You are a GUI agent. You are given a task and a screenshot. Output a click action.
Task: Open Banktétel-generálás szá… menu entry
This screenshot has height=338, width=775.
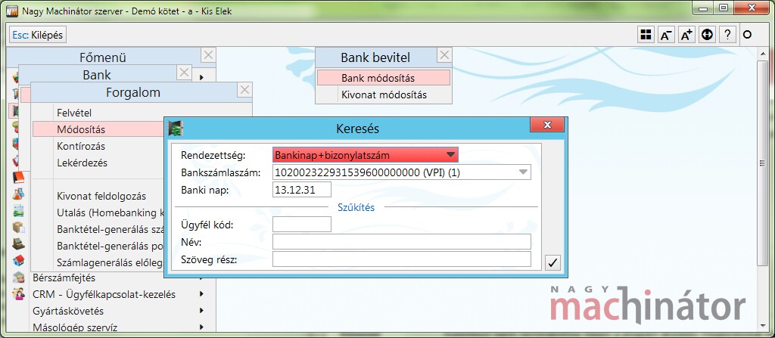pyautogui.click(x=110, y=230)
